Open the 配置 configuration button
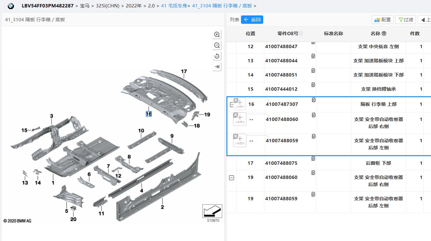The width and height of the screenshot is (431, 241). 382,20
